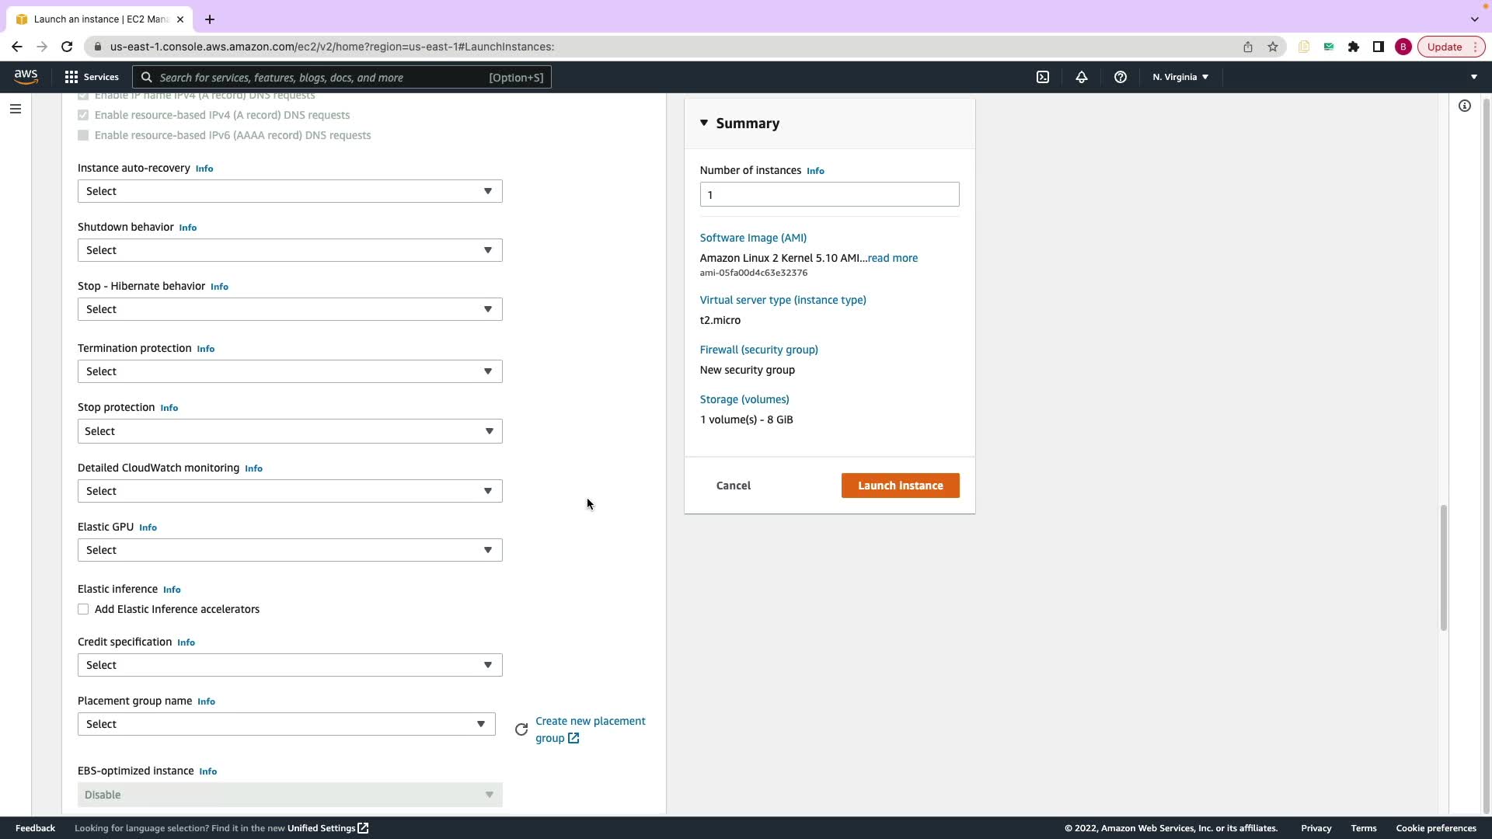Viewport: 1492px width, 839px height.
Task: Click the AWS logo home icon
Action: [x=26, y=77]
